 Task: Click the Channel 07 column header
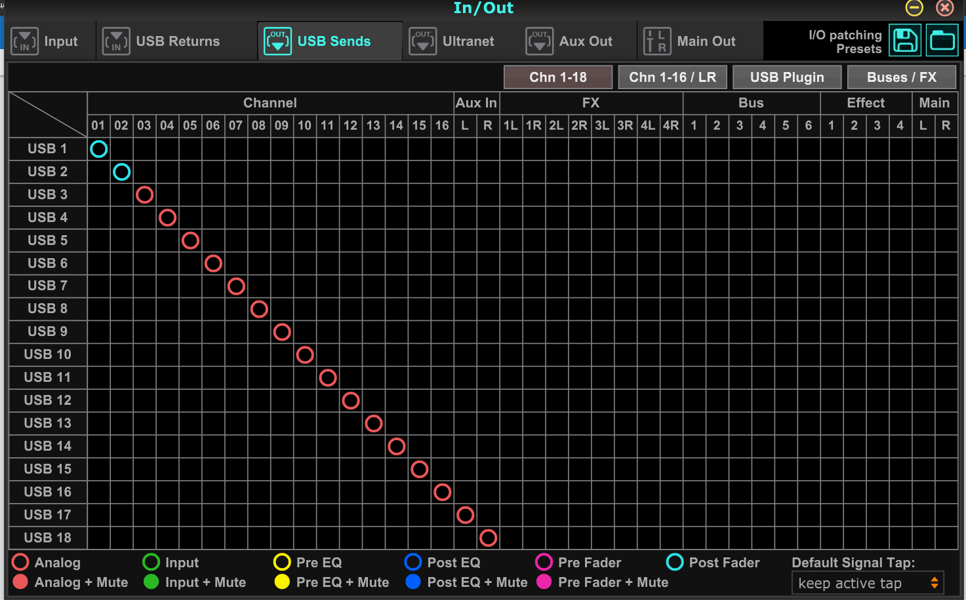click(x=236, y=125)
